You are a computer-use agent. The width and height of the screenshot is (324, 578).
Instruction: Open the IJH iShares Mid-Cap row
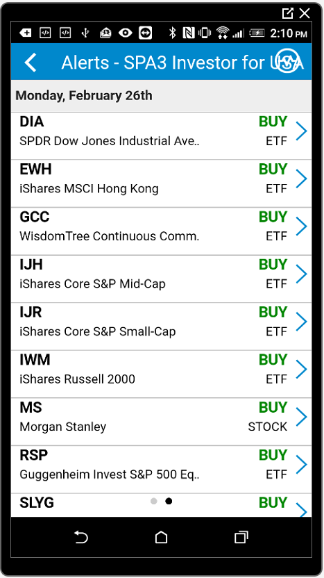pyautogui.click(x=161, y=279)
